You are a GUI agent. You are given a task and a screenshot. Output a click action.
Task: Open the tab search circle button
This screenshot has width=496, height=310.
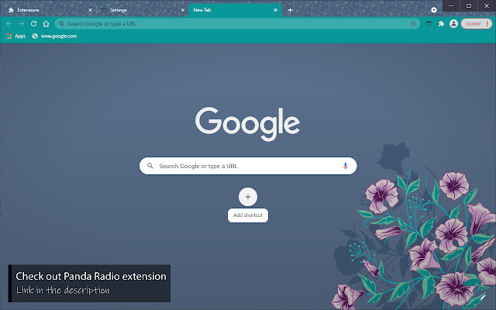point(434,10)
